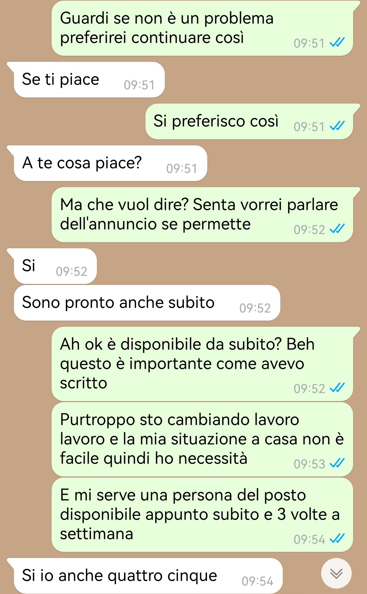367x594 pixels.
Task: Select the 'Se ti piace' message bubble
Action: point(89,80)
